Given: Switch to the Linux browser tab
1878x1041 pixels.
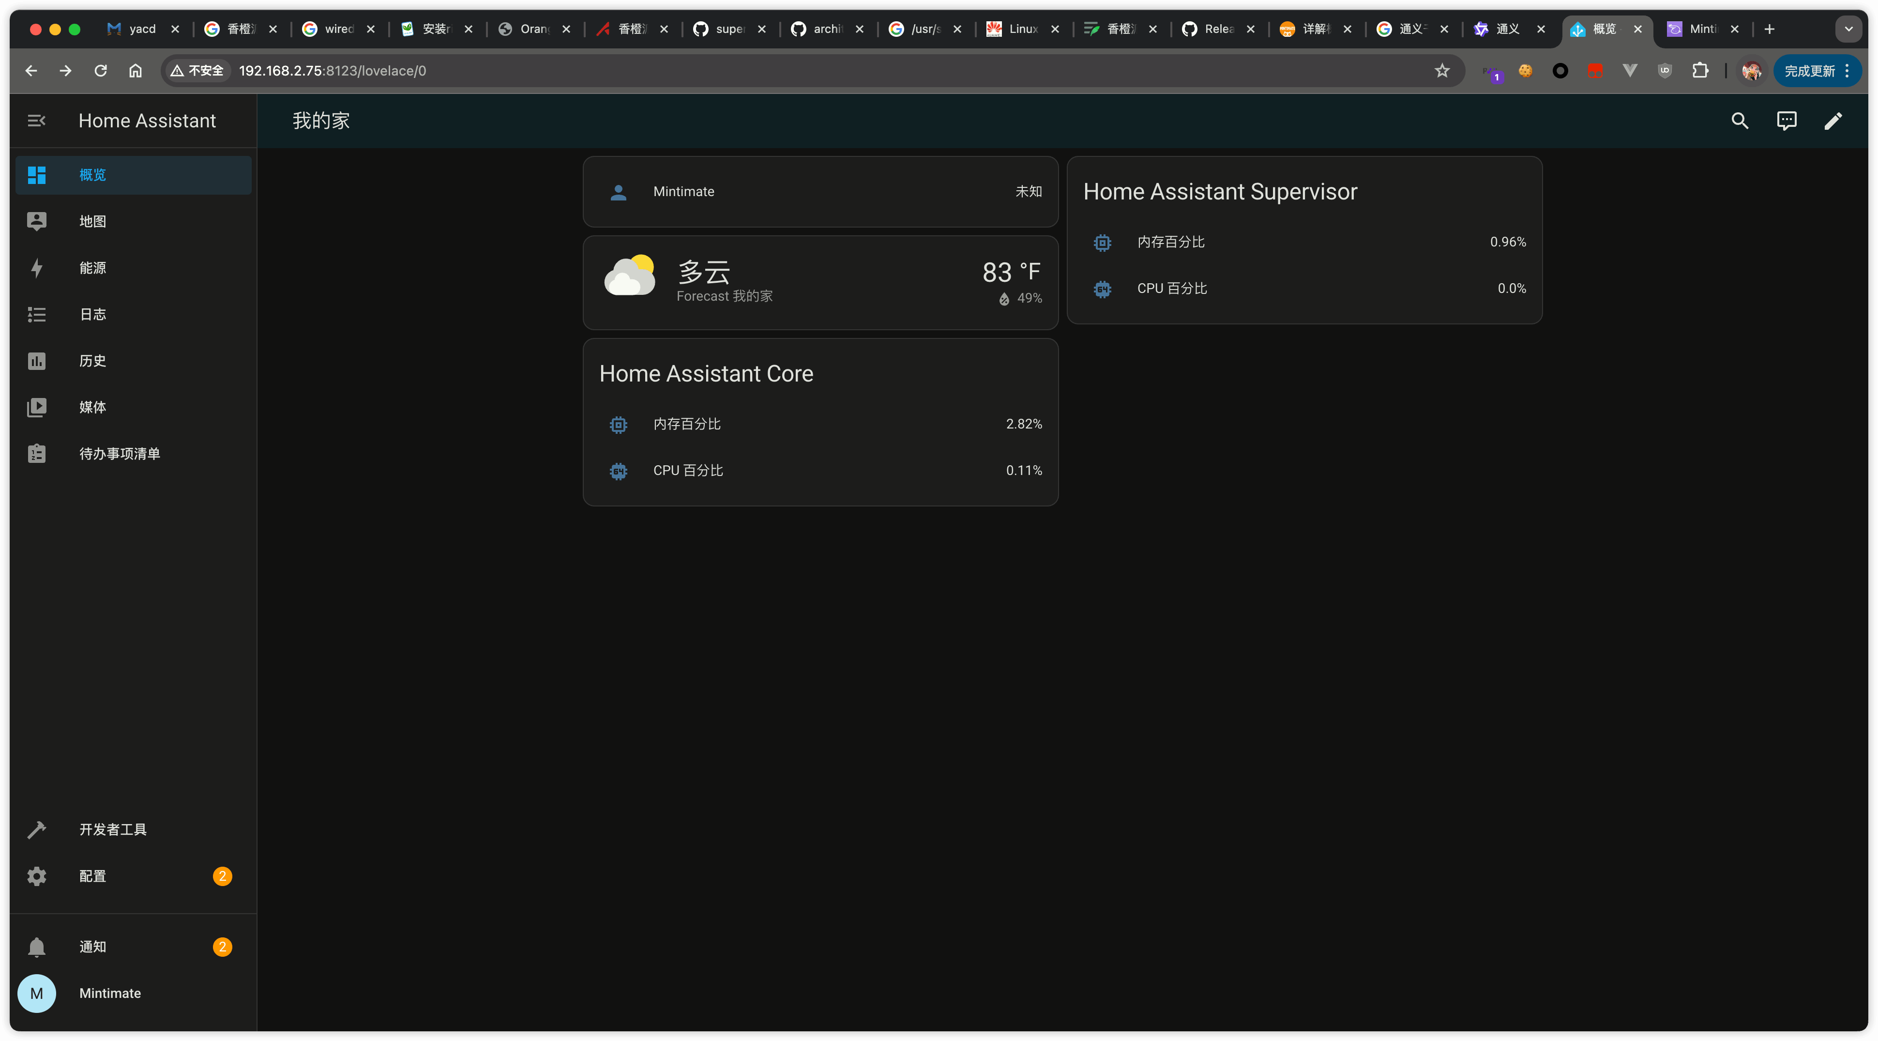Looking at the screenshot, I should [1022, 29].
